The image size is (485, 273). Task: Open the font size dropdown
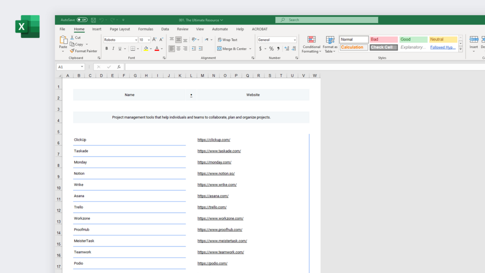[149, 40]
